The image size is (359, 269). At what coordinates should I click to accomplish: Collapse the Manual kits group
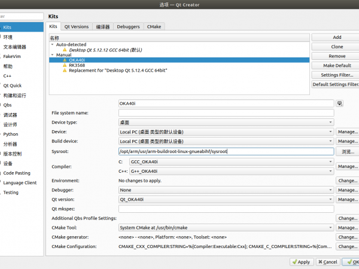pyautogui.click(x=52, y=55)
